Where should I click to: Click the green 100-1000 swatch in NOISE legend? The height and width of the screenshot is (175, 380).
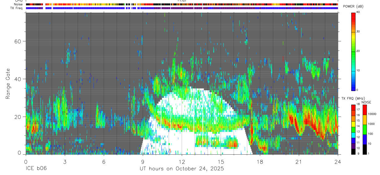pyautogui.click(x=365, y=130)
